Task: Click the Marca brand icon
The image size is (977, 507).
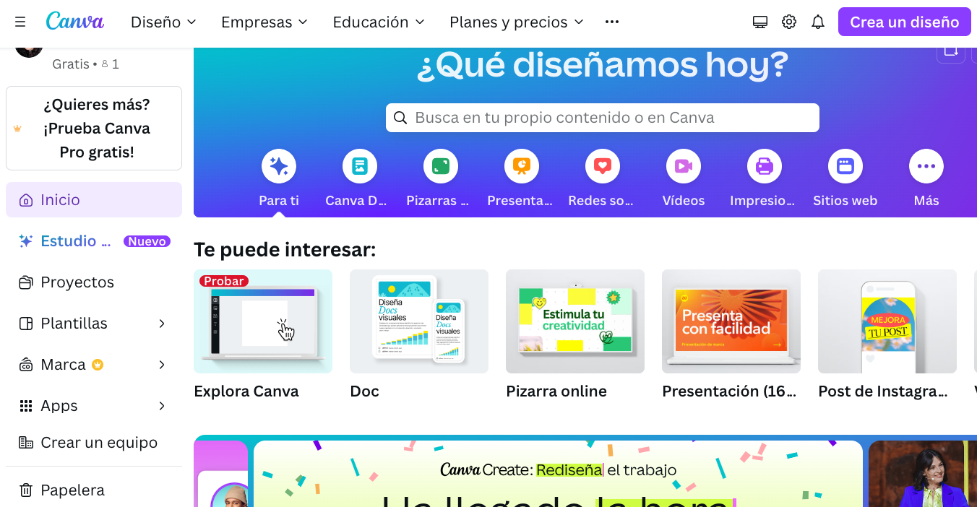Action: pos(26,365)
